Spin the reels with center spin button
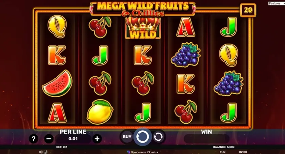This screenshot has width=285, height=154. coord(142,137)
